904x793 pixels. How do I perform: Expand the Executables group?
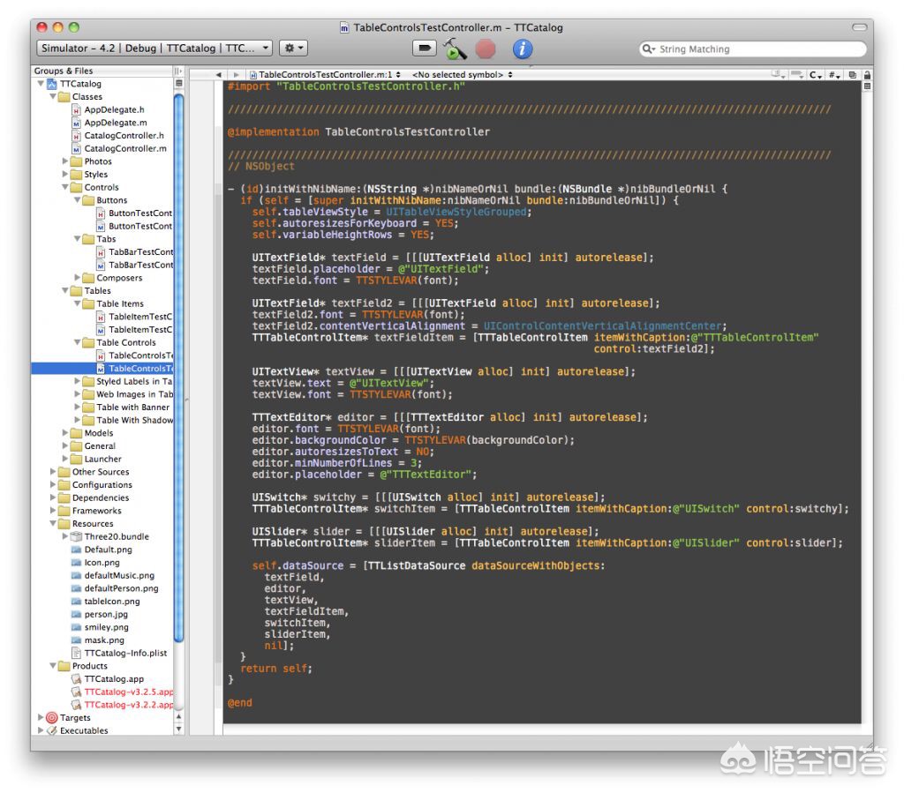41,730
